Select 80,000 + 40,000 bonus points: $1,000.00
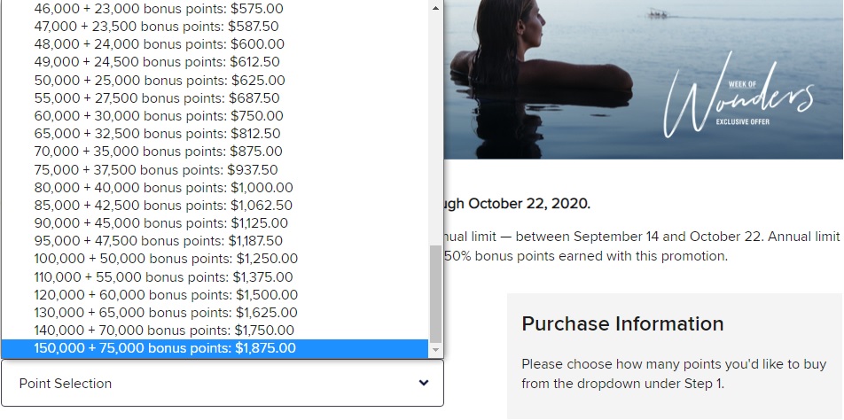 [x=163, y=188]
